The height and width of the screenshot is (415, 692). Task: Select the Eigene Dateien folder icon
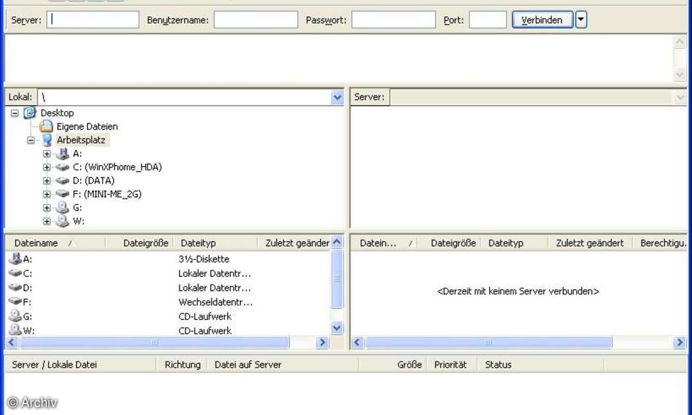click(x=46, y=126)
